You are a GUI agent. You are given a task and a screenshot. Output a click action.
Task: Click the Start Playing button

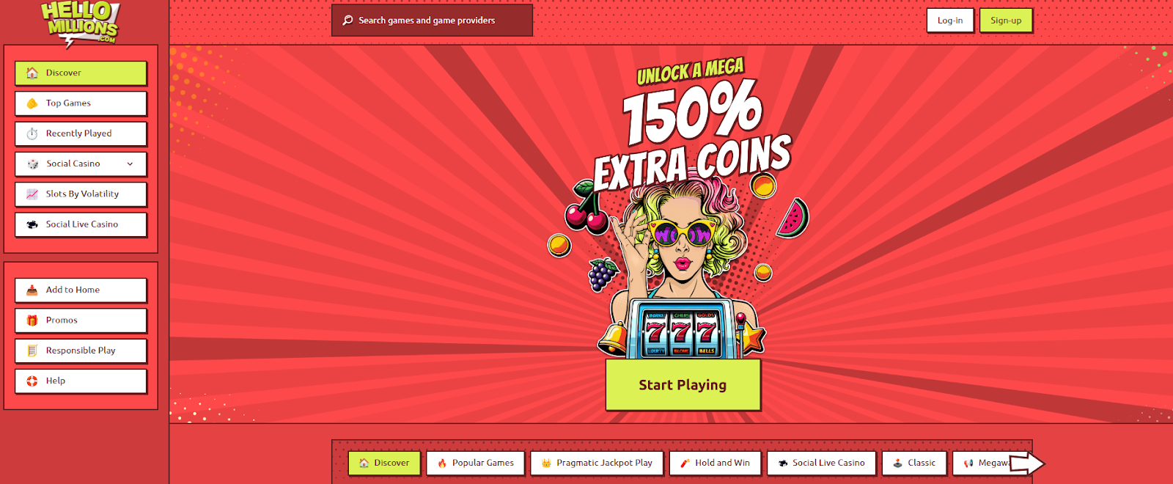[x=683, y=385]
